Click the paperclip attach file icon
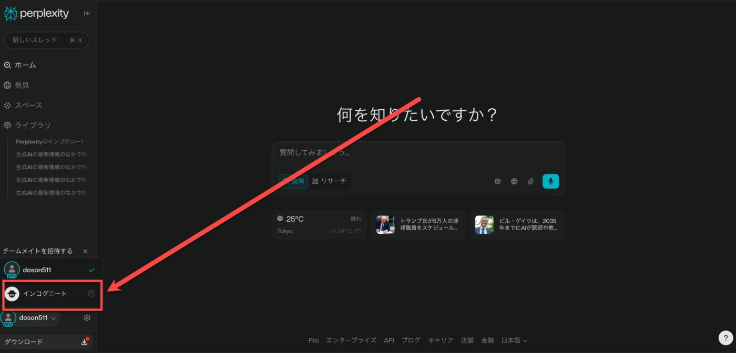Viewport: 736px width, 353px height. pyautogui.click(x=530, y=181)
